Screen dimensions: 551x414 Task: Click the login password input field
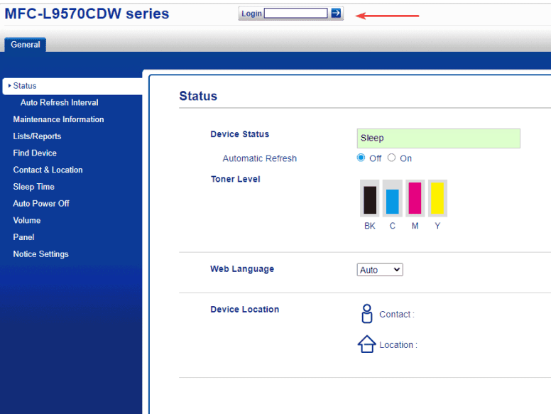295,13
